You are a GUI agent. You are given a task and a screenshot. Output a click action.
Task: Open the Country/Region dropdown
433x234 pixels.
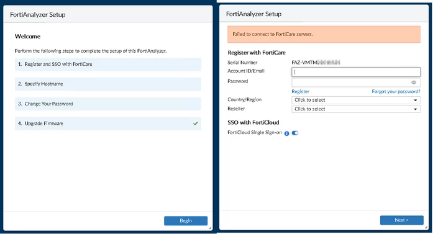pyautogui.click(x=356, y=100)
